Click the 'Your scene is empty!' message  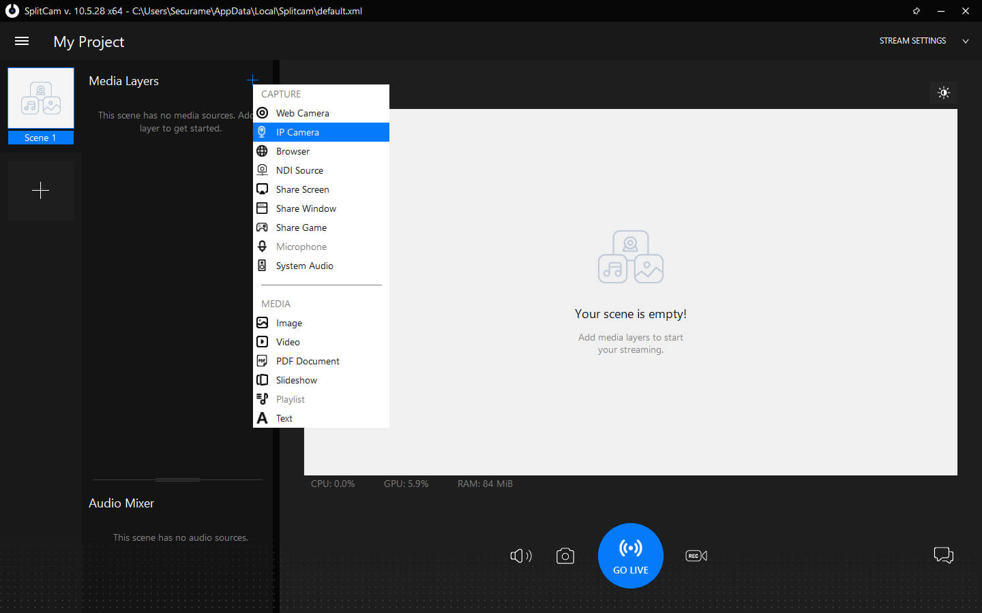click(631, 314)
